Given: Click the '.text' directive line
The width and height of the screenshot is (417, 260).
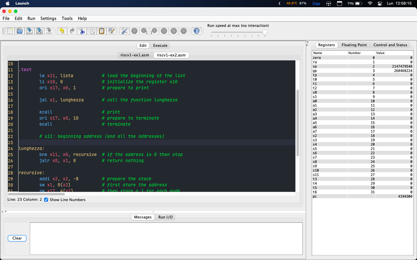Looking at the screenshot, I should pos(25,70).
